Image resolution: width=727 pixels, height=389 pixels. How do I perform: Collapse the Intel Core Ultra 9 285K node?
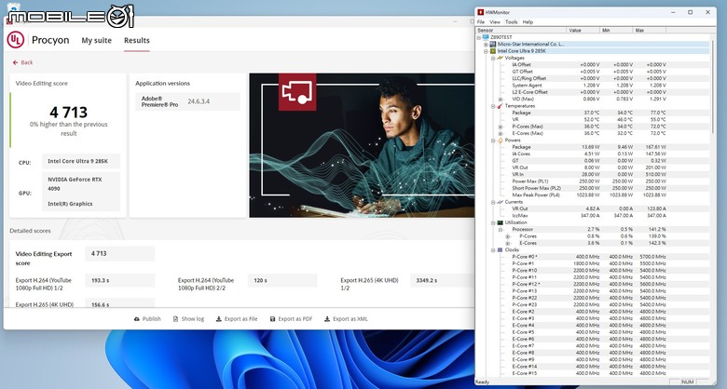click(x=486, y=51)
